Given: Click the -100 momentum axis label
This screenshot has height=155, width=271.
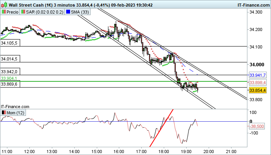Looking at the screenshot, I should (x=253, y=133).
